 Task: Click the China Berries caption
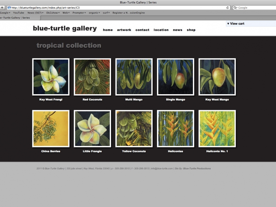point(51,151)
